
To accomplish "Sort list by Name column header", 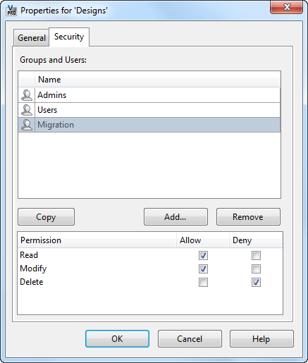I will pyautogui.click(x=158, y=80).
